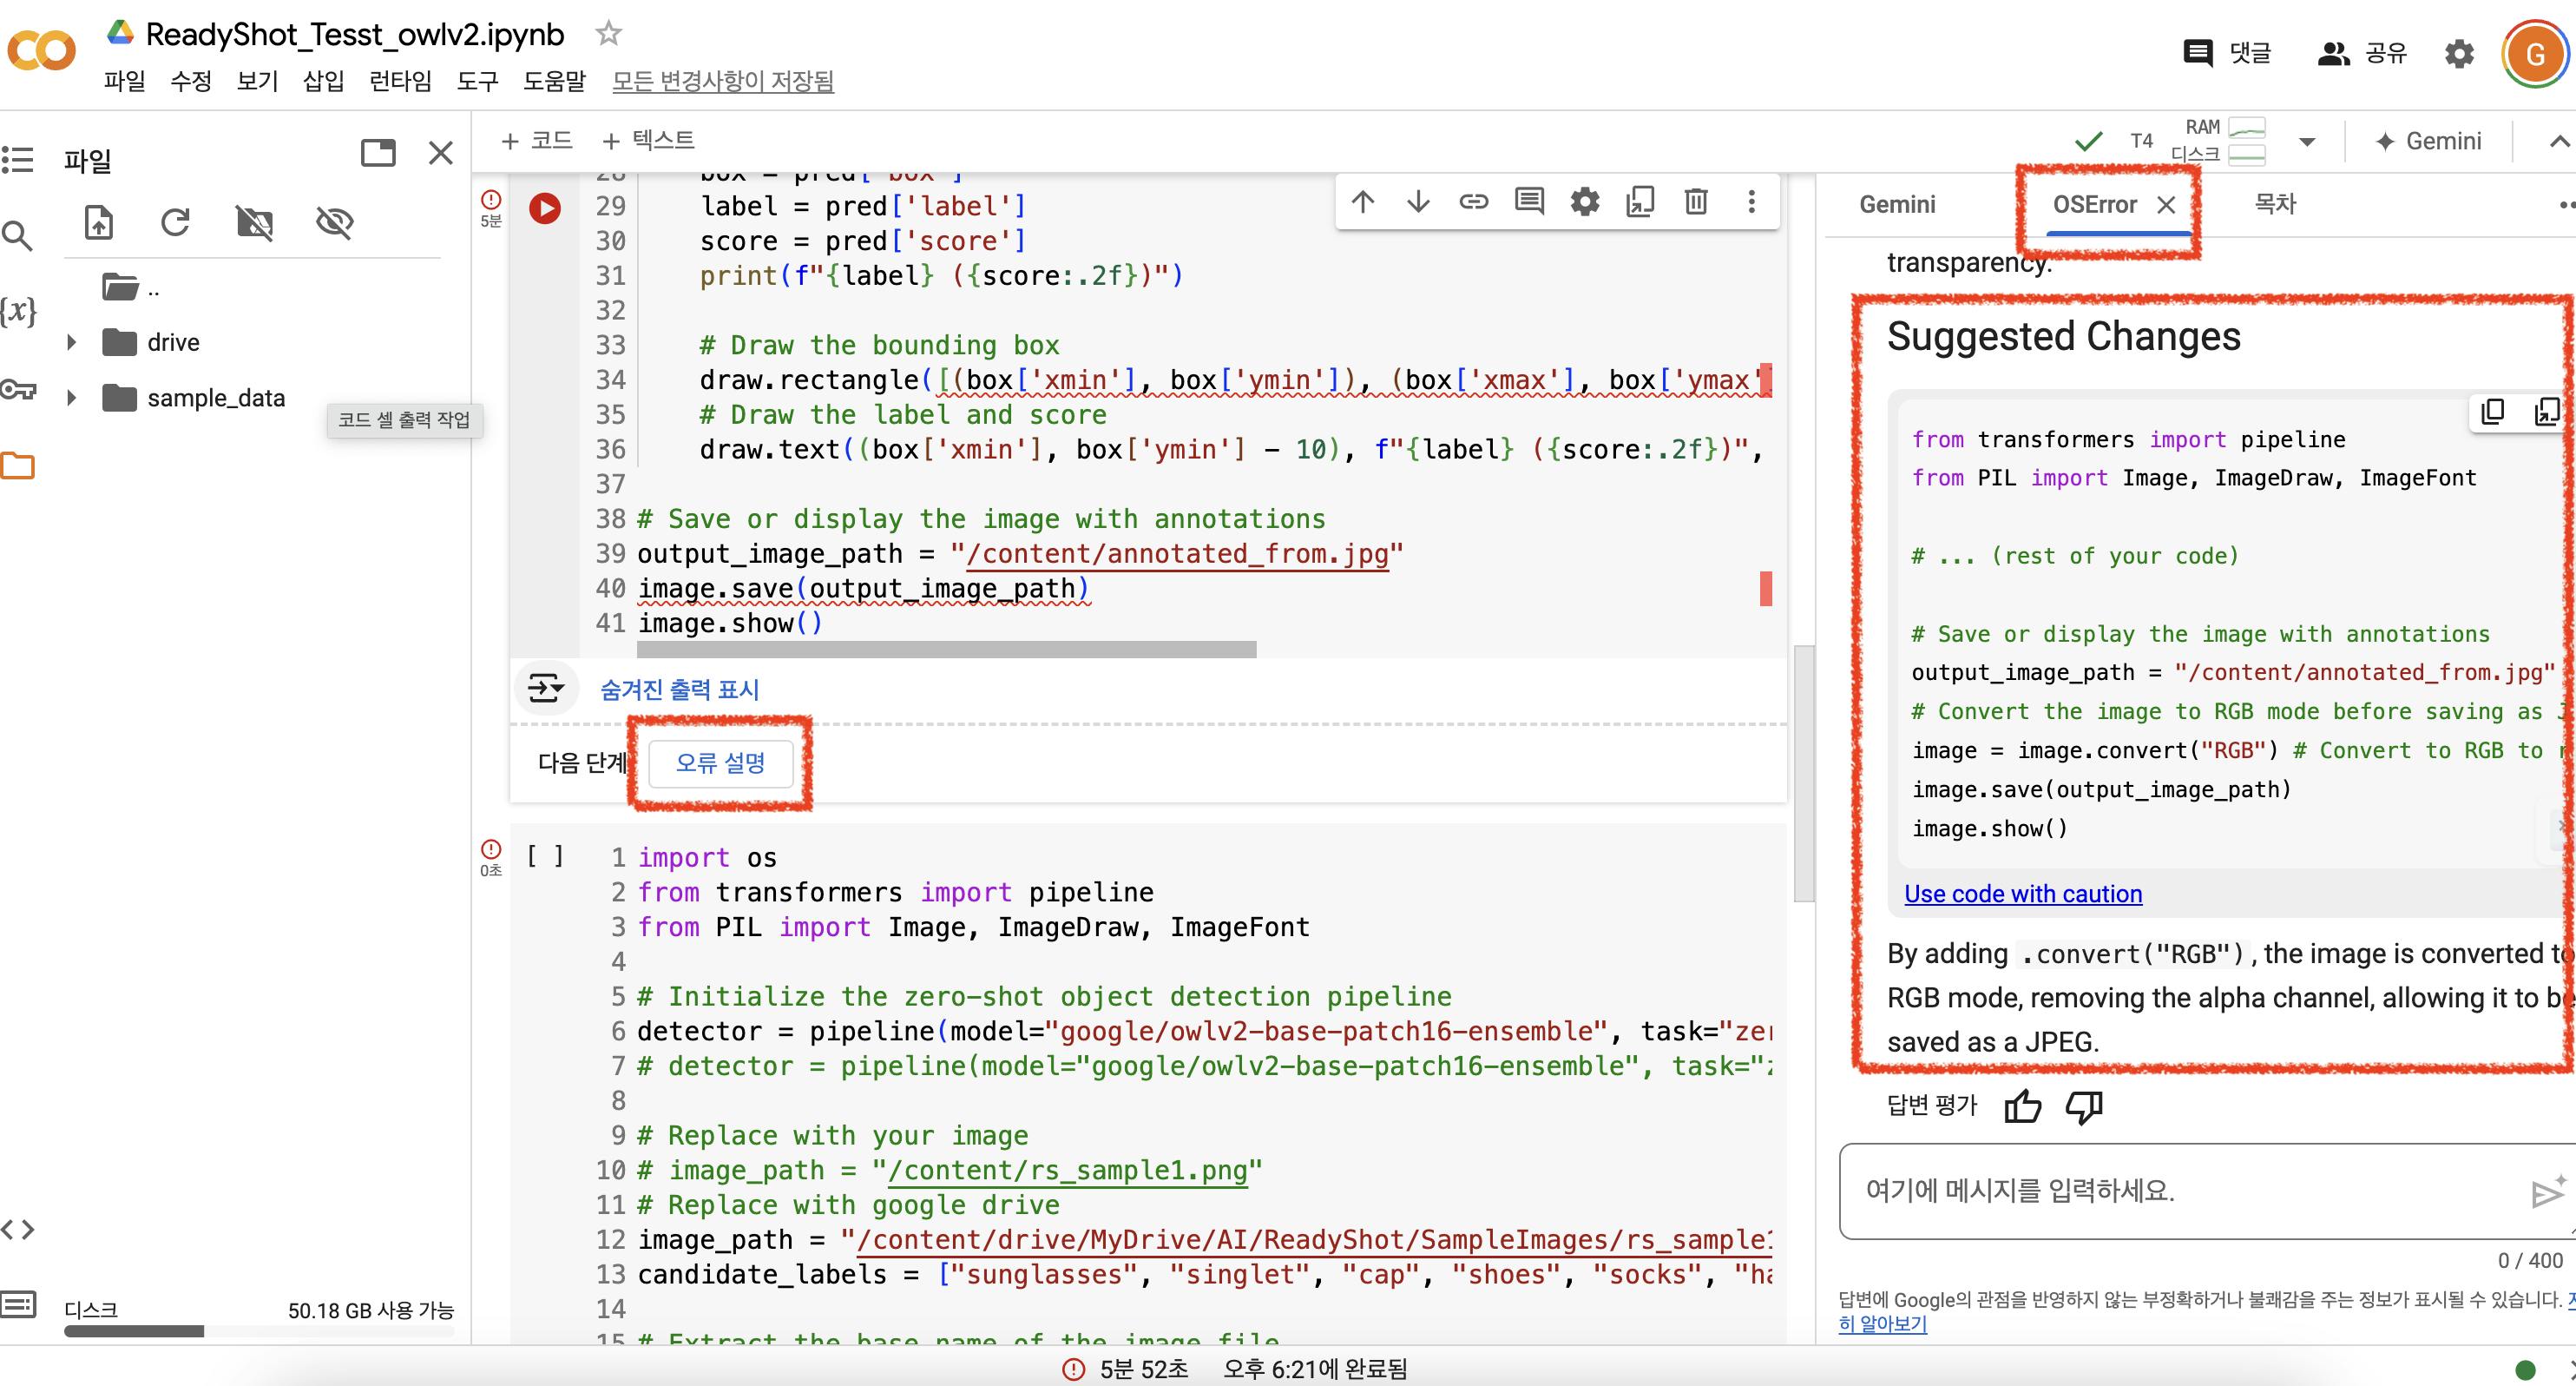This screenshot has width=2576, height=1386.
Task: Open runtime connection dropdown arrow
Action: (x=2307, y=142)
